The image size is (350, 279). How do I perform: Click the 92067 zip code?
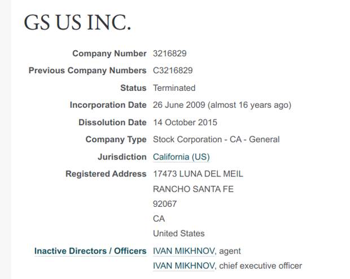pyautogui.click(x=165, y=204)
